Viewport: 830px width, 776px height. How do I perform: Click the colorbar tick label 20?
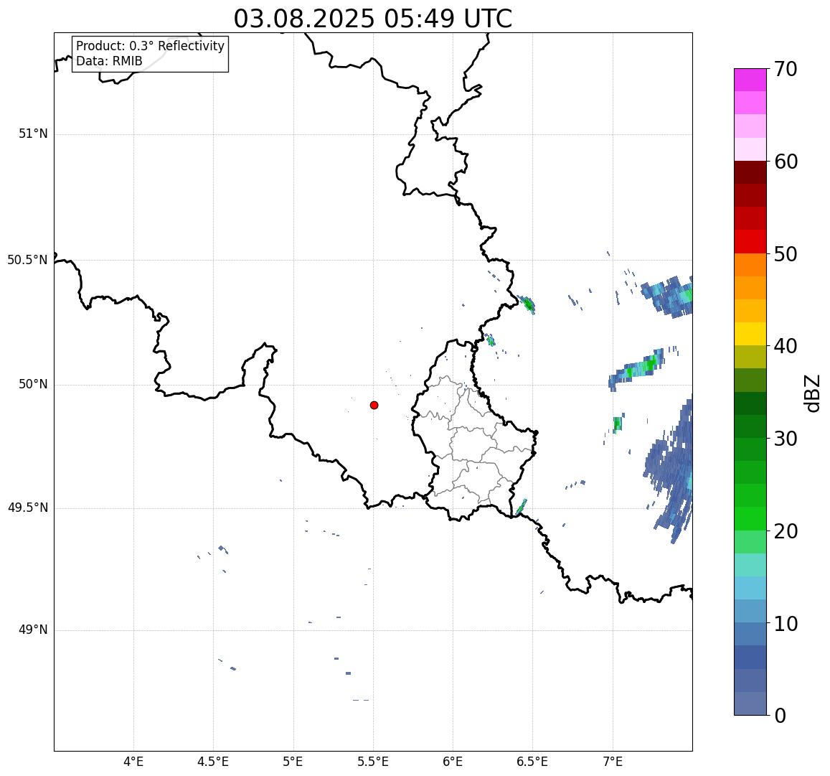[x=786, y=531]
